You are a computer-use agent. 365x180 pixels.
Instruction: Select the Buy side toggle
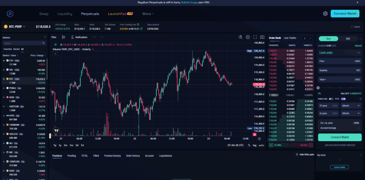(x=328, y=39)
